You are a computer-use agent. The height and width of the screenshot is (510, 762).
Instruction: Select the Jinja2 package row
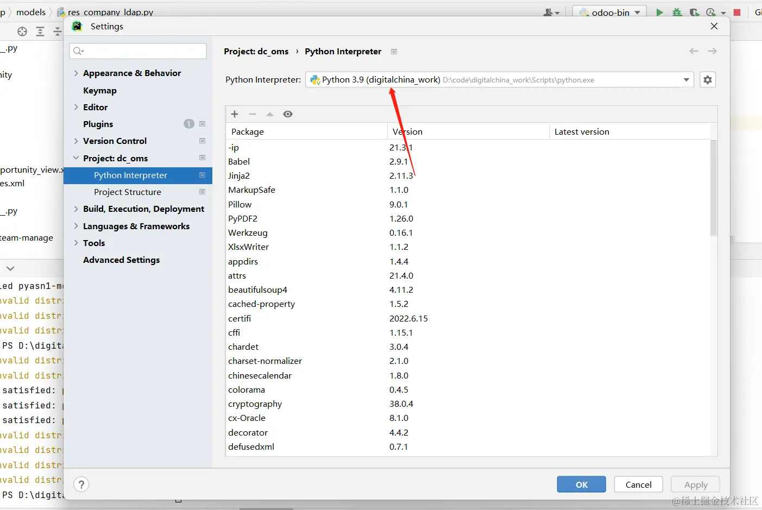point(468,175)
